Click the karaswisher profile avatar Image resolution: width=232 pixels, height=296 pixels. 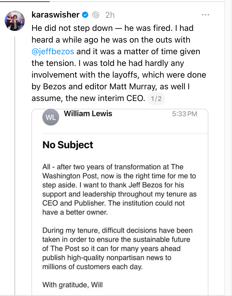click(x=15, y=21)
